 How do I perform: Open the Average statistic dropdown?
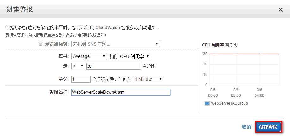tap(89, 56)
